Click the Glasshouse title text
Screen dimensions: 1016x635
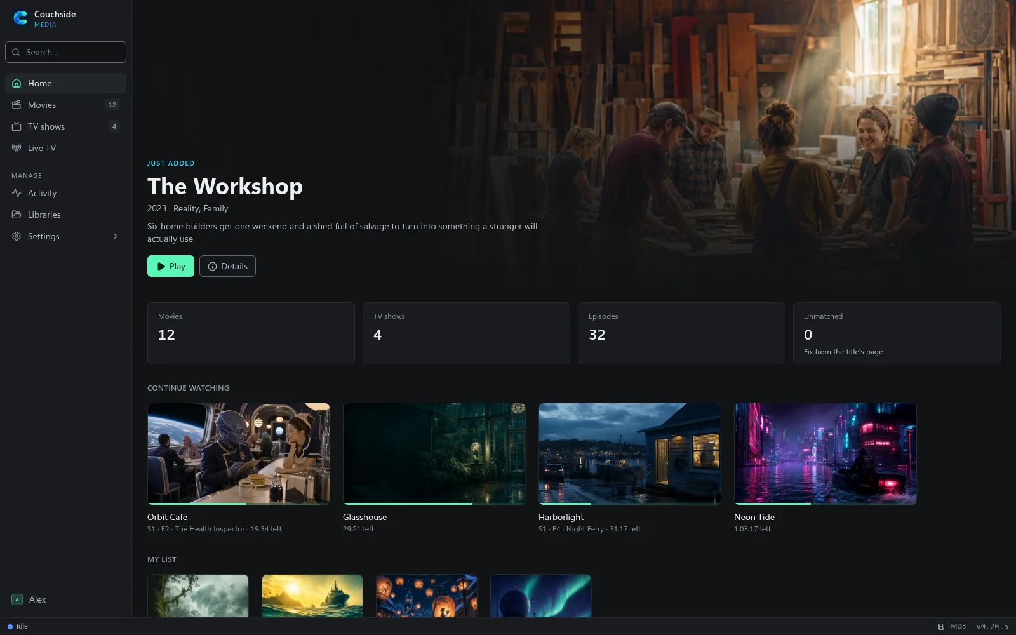tap(364, 517)
